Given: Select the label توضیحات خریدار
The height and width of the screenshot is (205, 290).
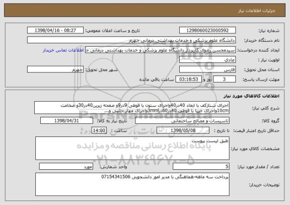Looking at the screenshot, I should click(264, 185).
